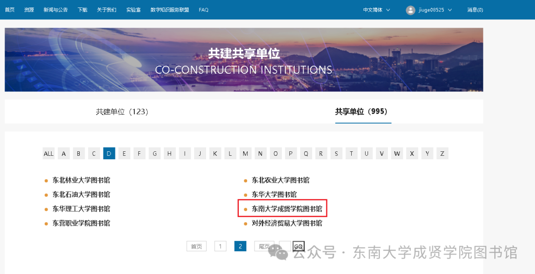The height and width of the screenshot is (274, 535).
Task: Filter institutions by letter E
Action: [124, 153]
